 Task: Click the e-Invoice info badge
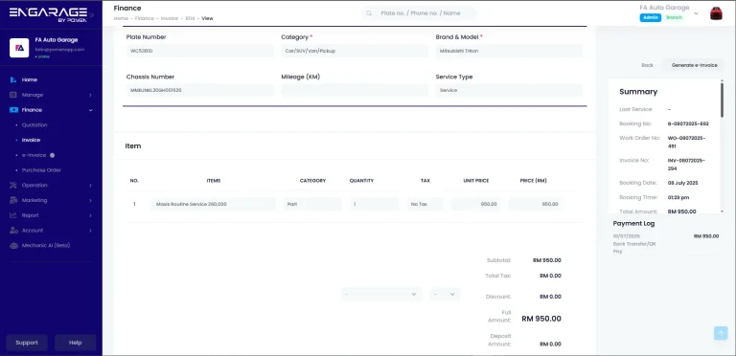(52, 155)
